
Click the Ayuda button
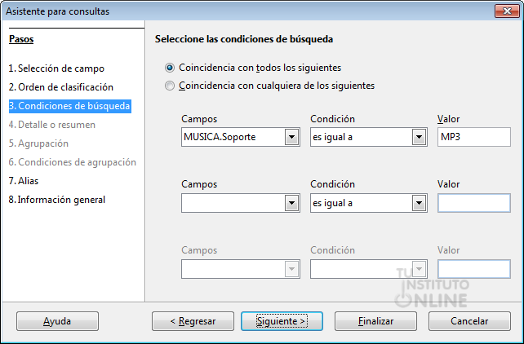pos(57,321)
